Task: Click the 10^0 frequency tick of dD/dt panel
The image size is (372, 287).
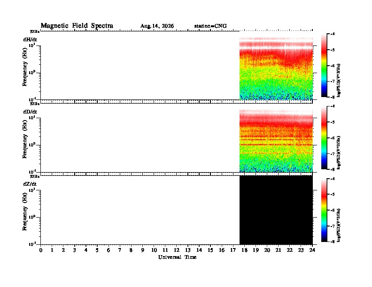Action: [32, 144]
